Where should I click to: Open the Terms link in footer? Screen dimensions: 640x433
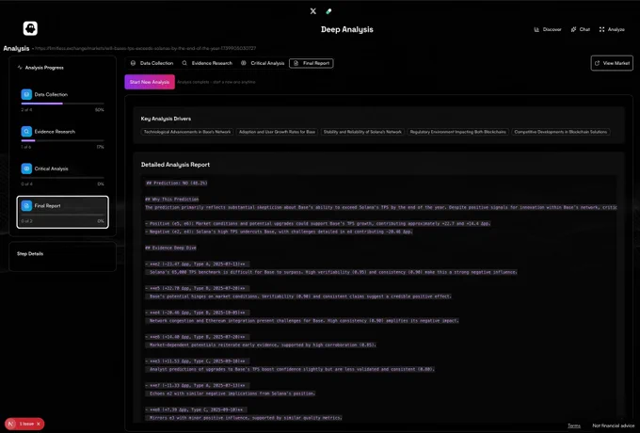coord(574,425)
